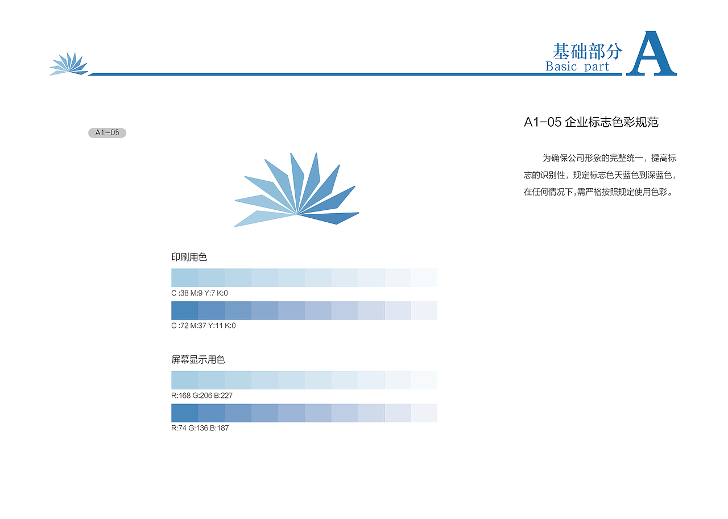The height and width of the screenshot is (519, 728).
Task: Expand the C:72 M:37 Y:11 K:0 color row
Action: (304, 311)
